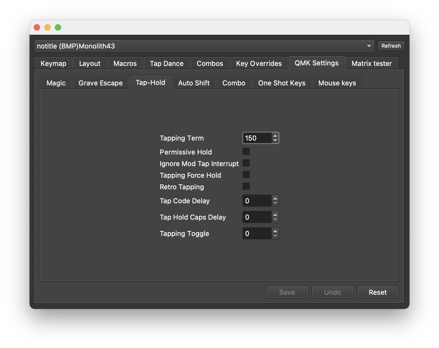Increase Tap Code Delay value
The height and width of the screenshot is (348, 439).
pyautogui.click(x=275, y=198)
